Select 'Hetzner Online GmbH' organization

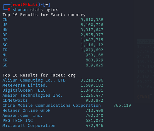[x=26, y=111]
